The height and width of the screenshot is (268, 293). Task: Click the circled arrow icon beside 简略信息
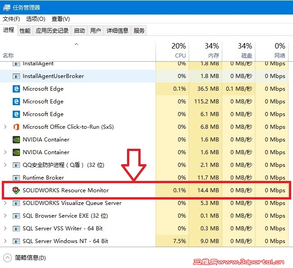coord(7,258)
